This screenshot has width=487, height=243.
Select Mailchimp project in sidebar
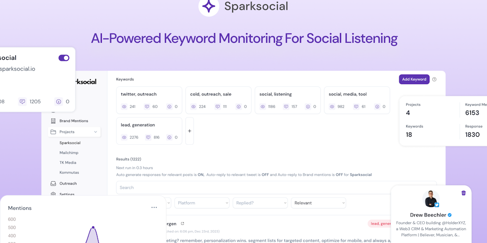[69, 153]
